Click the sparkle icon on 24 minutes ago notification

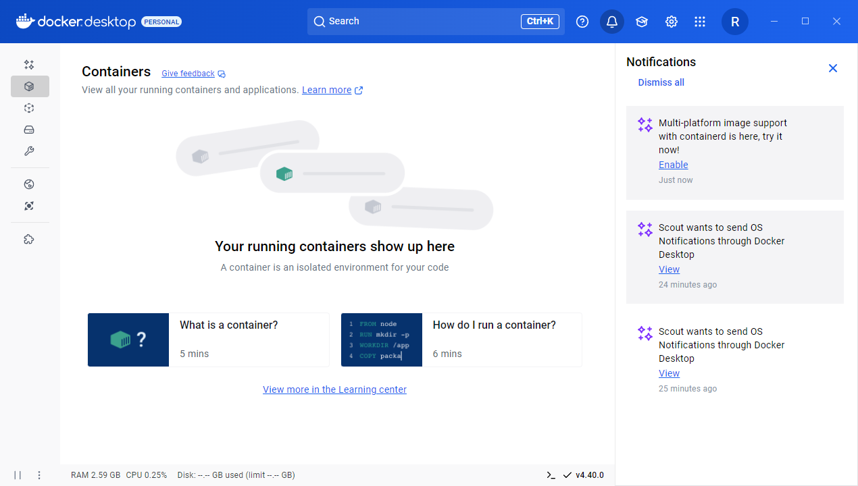645,230
